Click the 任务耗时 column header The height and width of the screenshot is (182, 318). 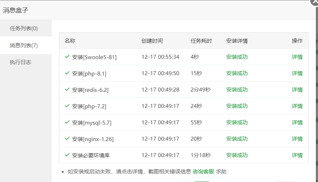(201, 41)
